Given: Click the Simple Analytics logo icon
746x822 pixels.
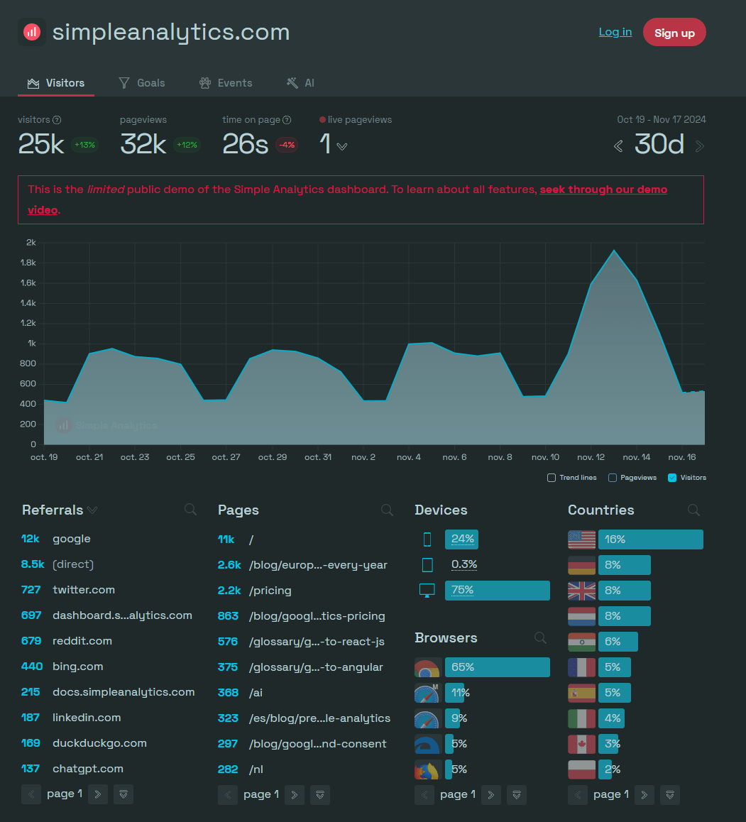Looking at the screenshot, I should point(31,31).
